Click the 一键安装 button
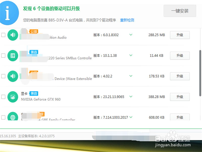This screenshot has height=152, width=202. coord(180,11)
